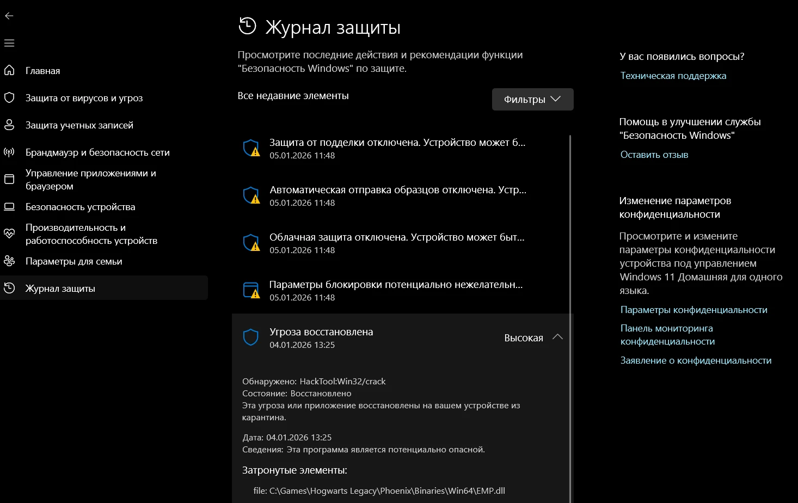The width and height of the screenshot is (798, 503).
Task: Open the Фильтры dropdown
Action: pos(532,99)
